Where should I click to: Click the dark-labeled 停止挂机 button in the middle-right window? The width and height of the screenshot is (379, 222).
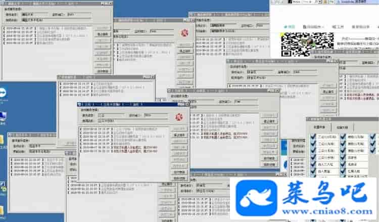tap(269, 121)
